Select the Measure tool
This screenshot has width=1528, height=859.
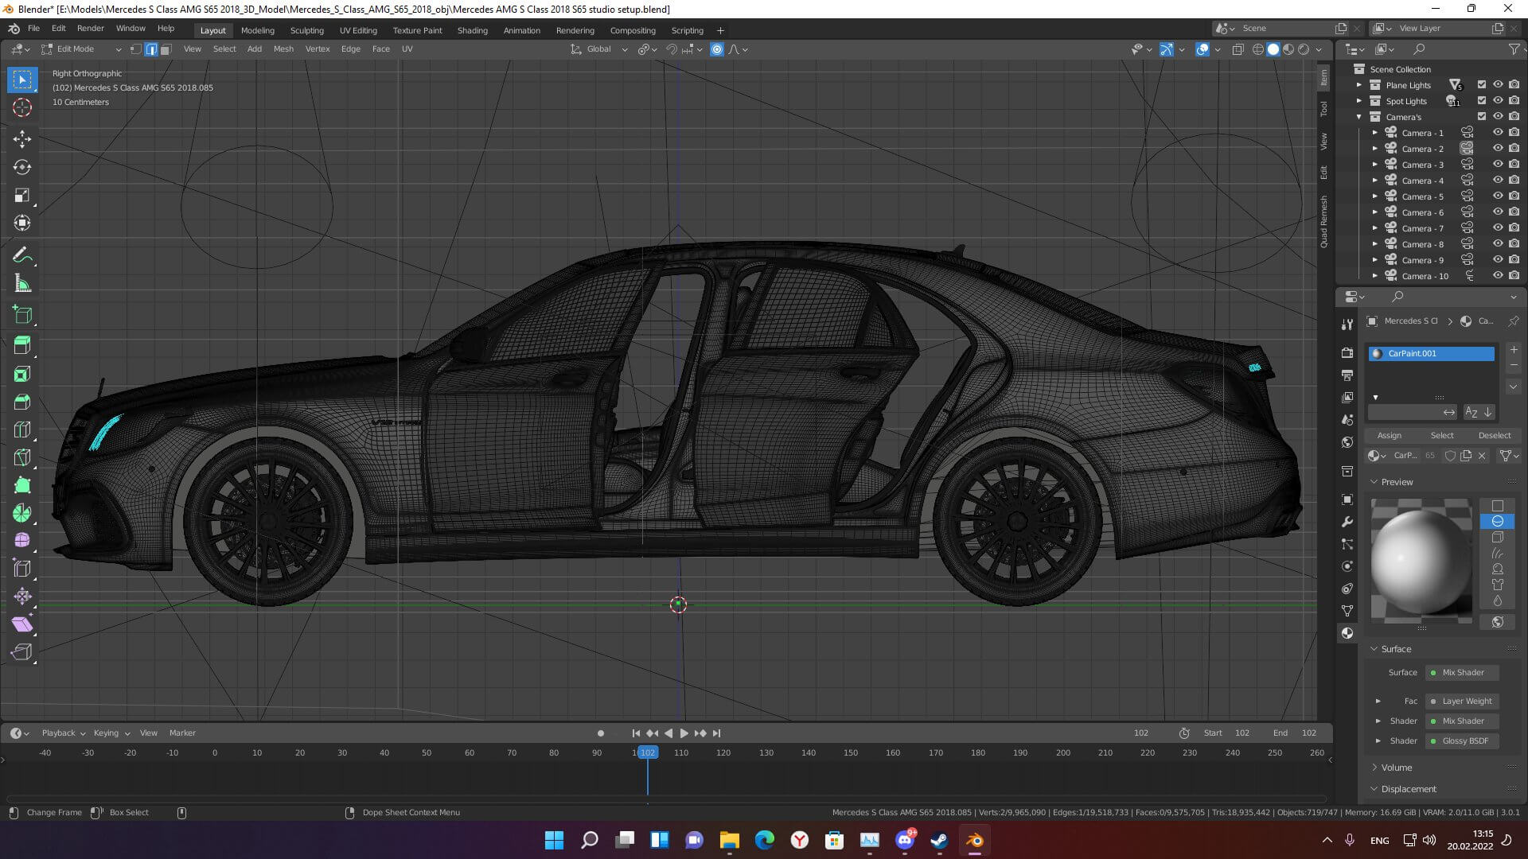coord(22,284)
